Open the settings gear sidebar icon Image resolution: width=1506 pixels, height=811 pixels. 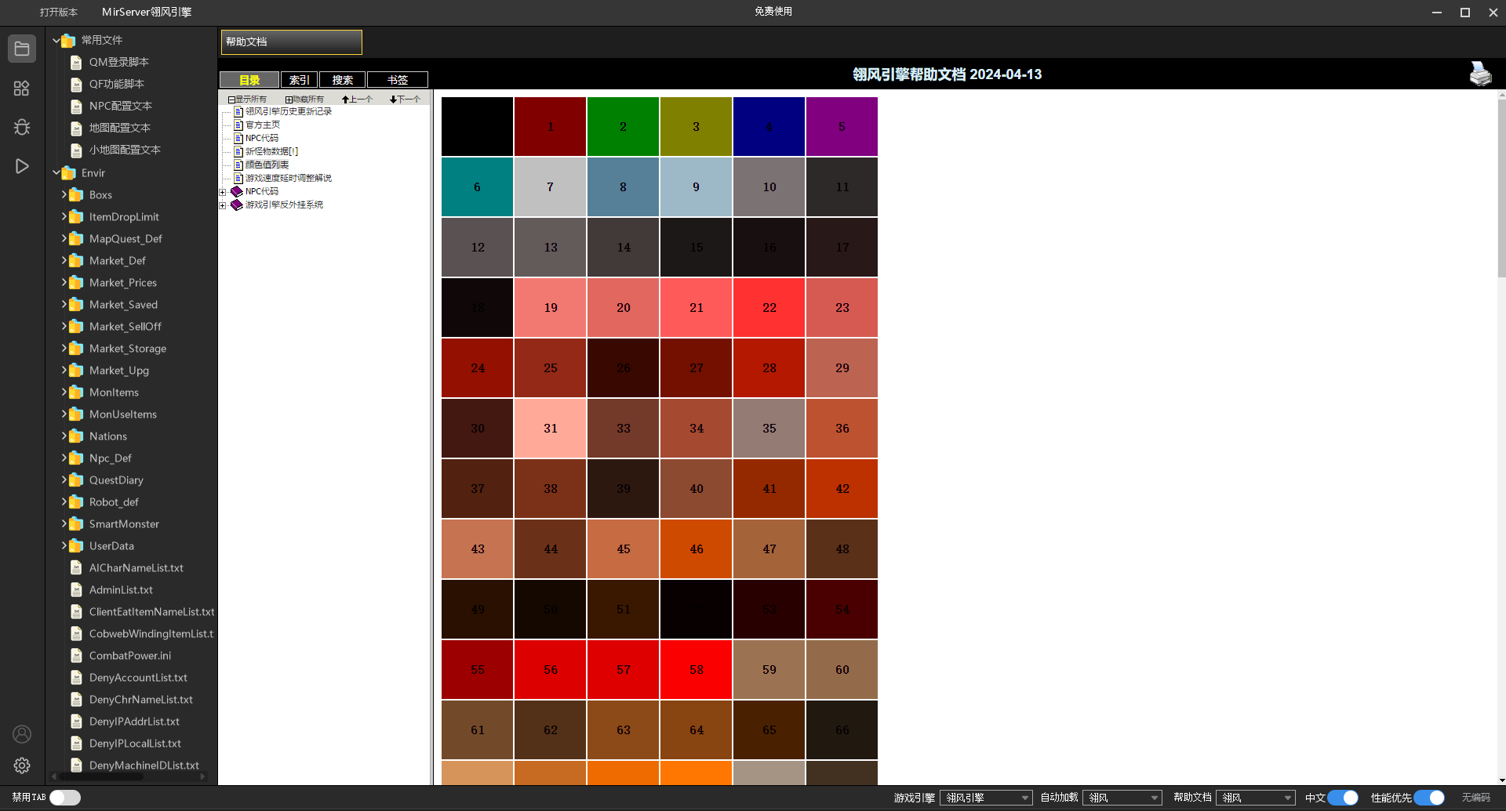pyautogui.click(x=22, y=766)
